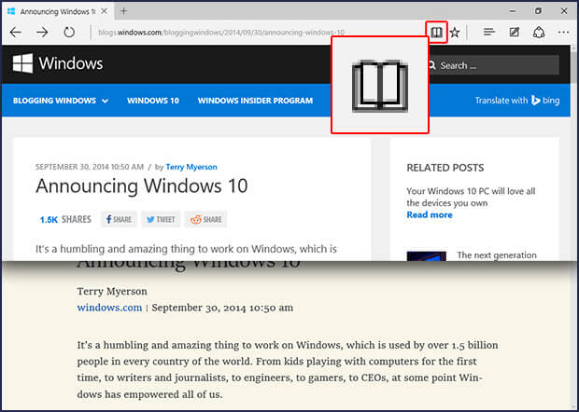Click Translate with Bing
The image size is (579, 412).
click(x=517, y=101)
